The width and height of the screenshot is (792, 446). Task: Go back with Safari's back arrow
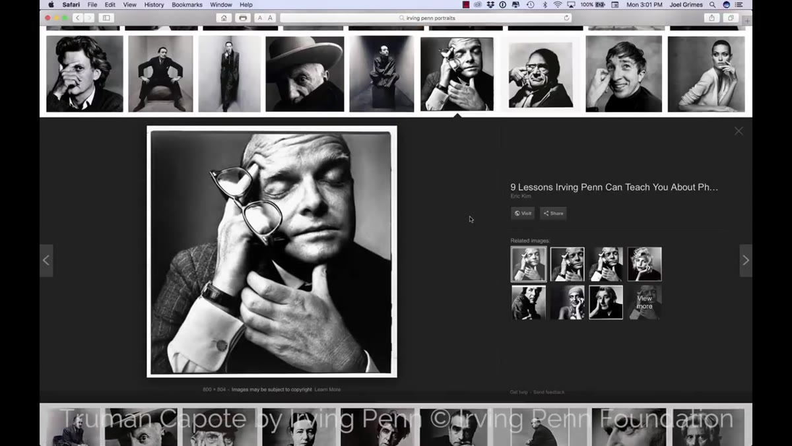[77, 18]
